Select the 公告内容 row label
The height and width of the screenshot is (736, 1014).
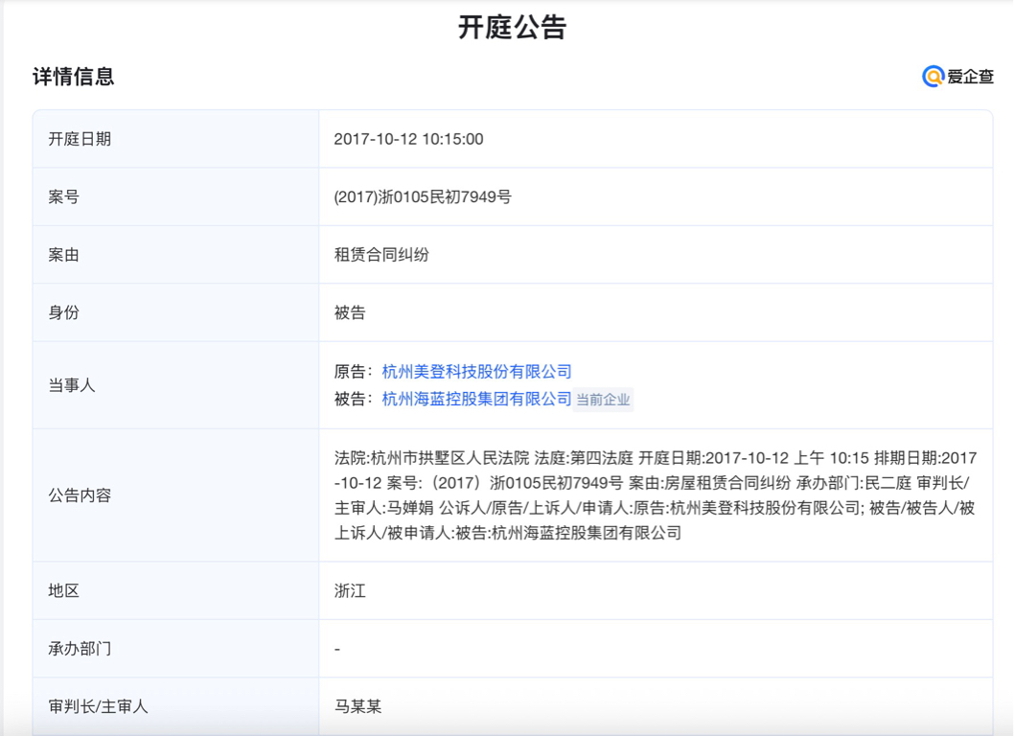point(80,495)
